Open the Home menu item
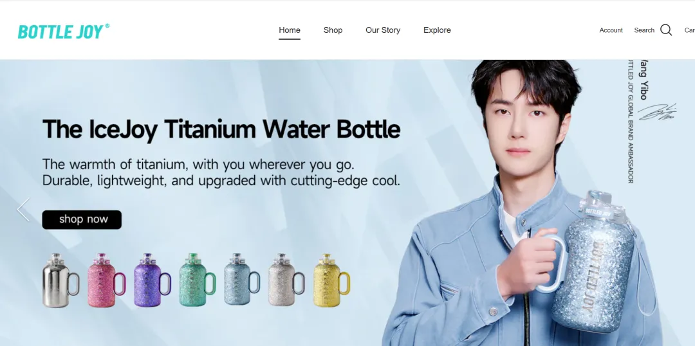The height and width of the screenshot is (346, 695). point(290,30)
